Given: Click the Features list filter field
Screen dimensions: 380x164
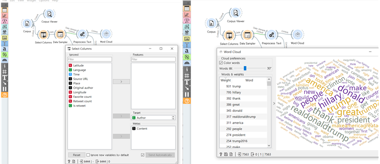Looking at the screenshot, I should [x=153, y=59].
